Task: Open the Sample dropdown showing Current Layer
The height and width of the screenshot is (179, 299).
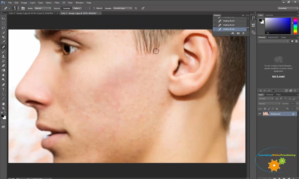Action: pyautogui.click(x=122, y=8)
